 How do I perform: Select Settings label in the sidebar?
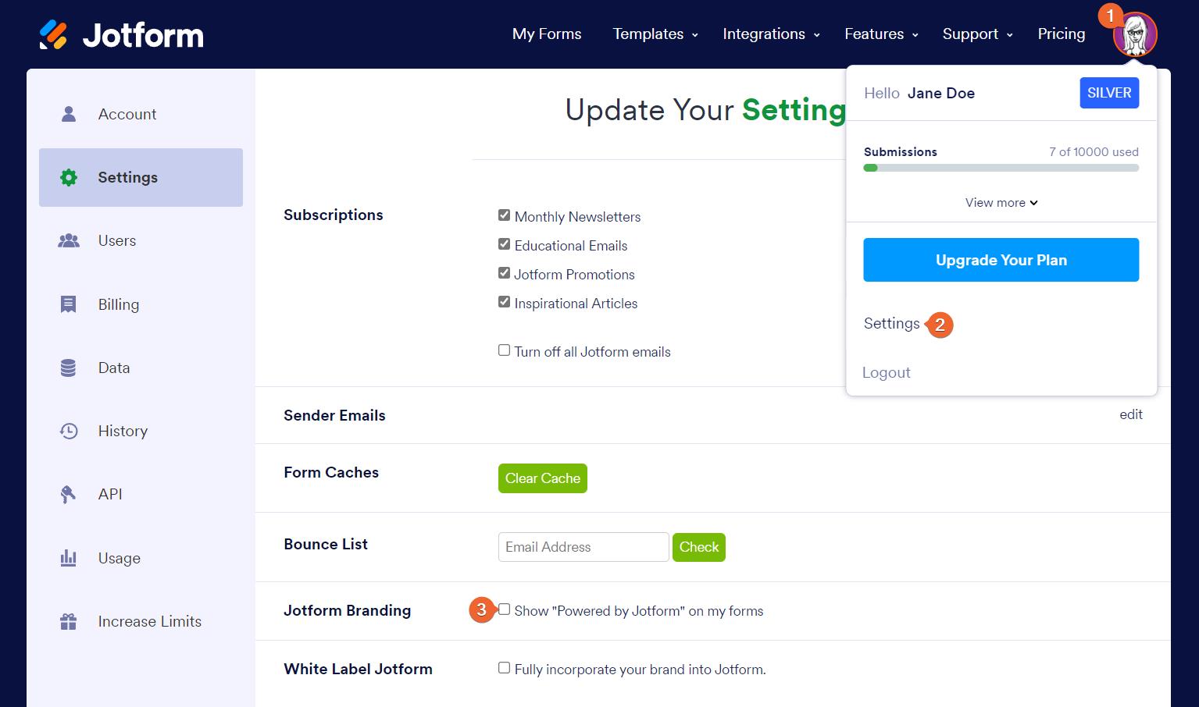pos(128,177)
